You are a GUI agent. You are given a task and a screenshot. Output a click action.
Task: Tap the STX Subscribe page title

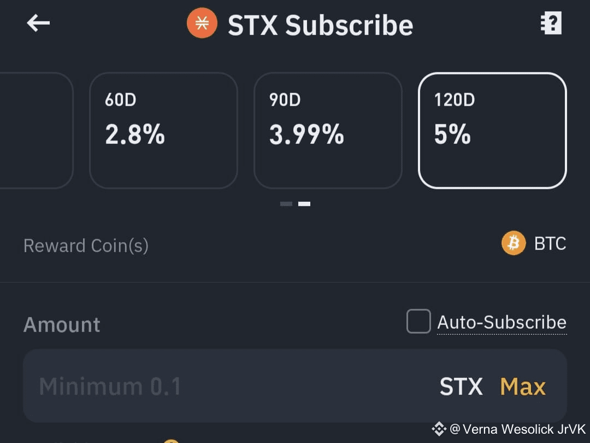320,25
